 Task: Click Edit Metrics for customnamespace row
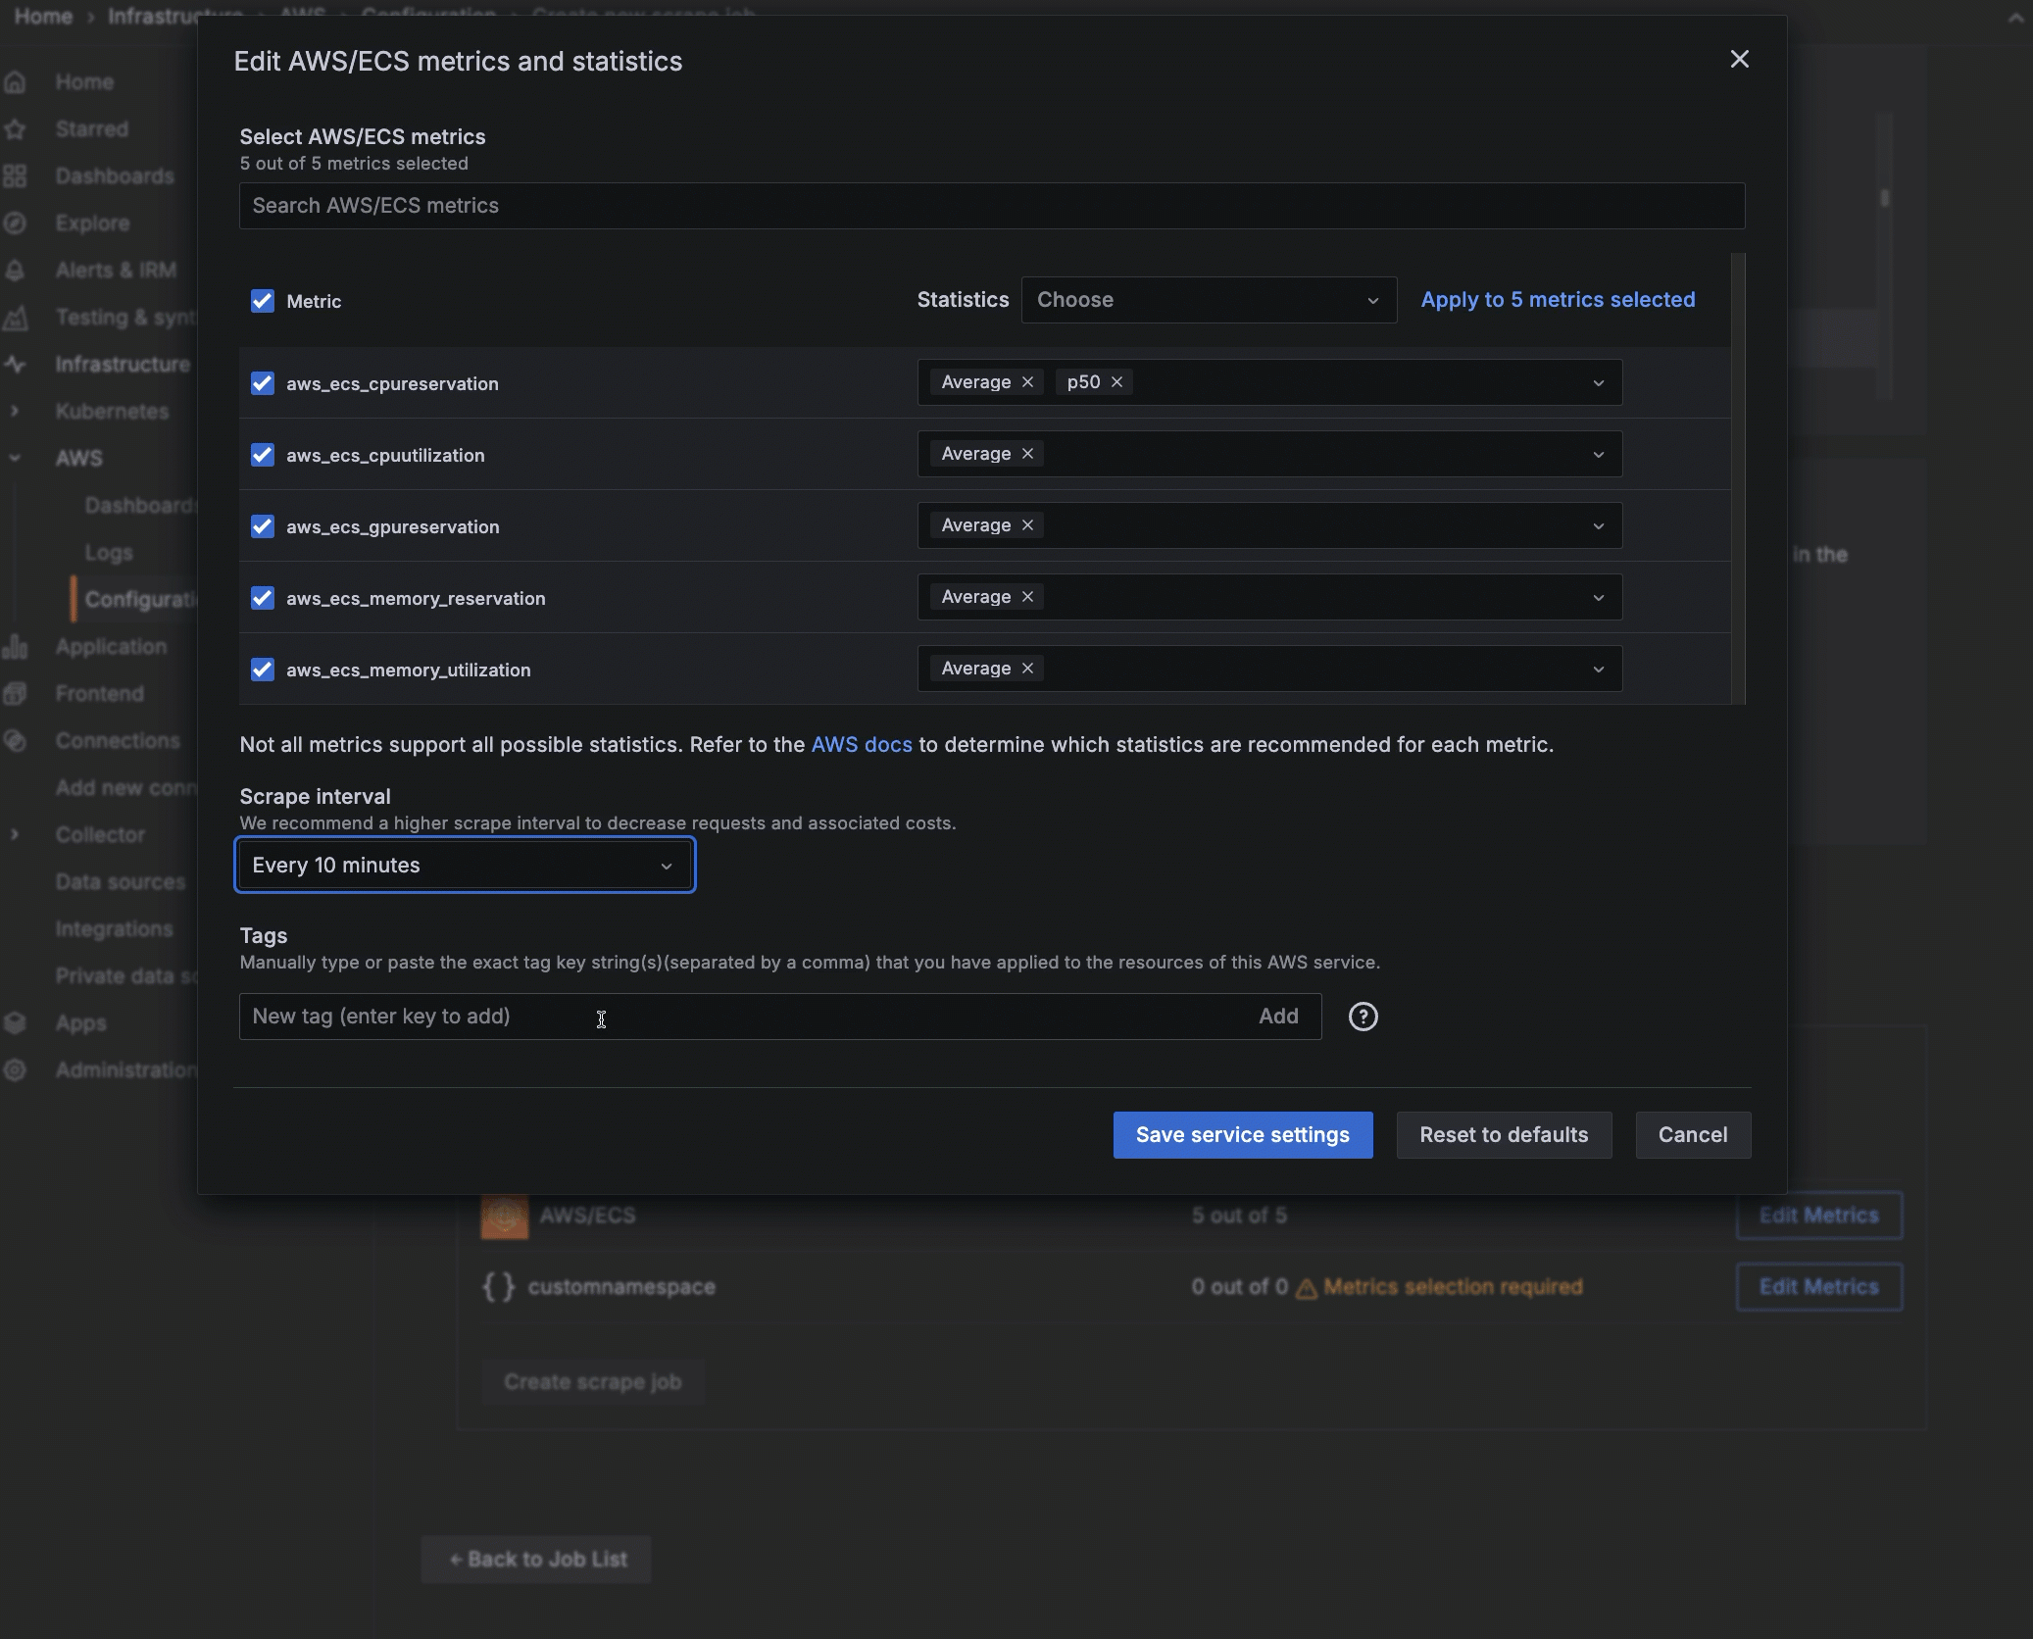point(1818,1287)
